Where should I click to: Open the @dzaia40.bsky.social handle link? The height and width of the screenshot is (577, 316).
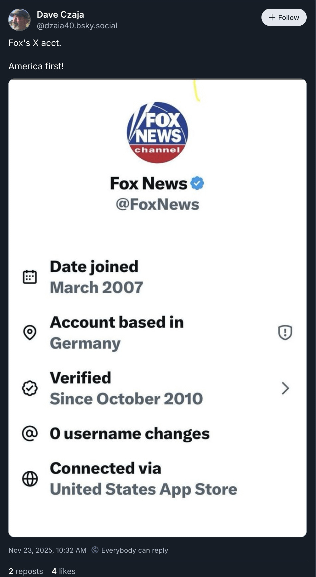point(77,26)
